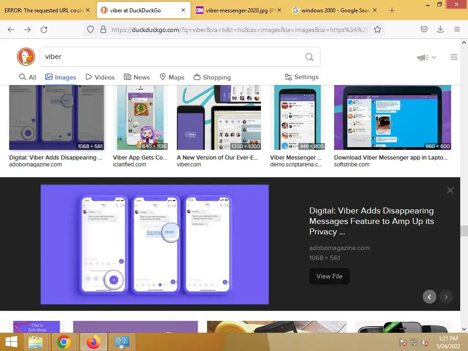
Task: Open File Explorer from the taskbar
Action: pos(36,342)
